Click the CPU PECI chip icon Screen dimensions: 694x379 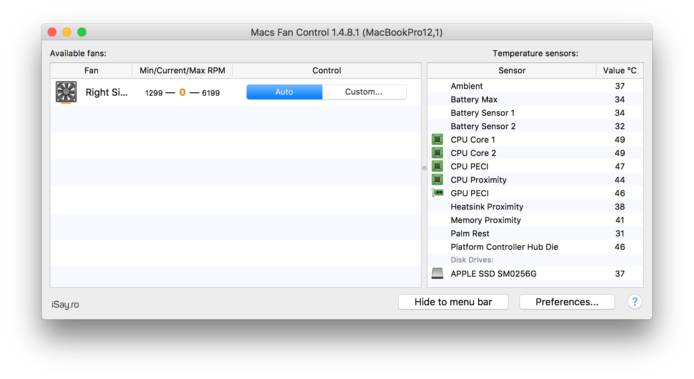pyautogui.click(x=437, y=166)
